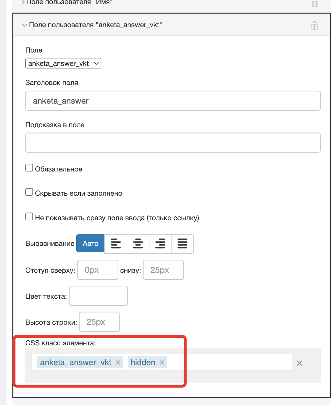Click the "Цвет текста" color field
The image size is (336, 405).
pos(98,296)
